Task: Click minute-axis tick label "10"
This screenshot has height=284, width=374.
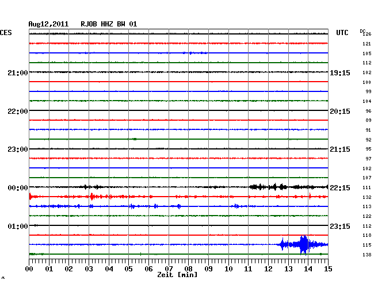Action: coord(228,269)
